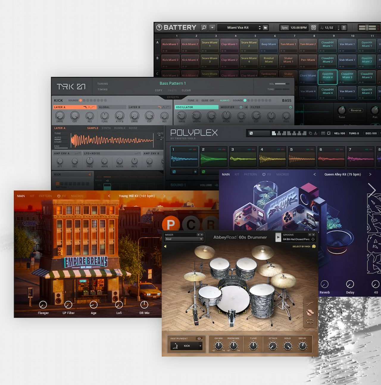Viewport: 381px width, 385px height.
Task: Open the Battery sample search tool
Action: pos(204,27)
